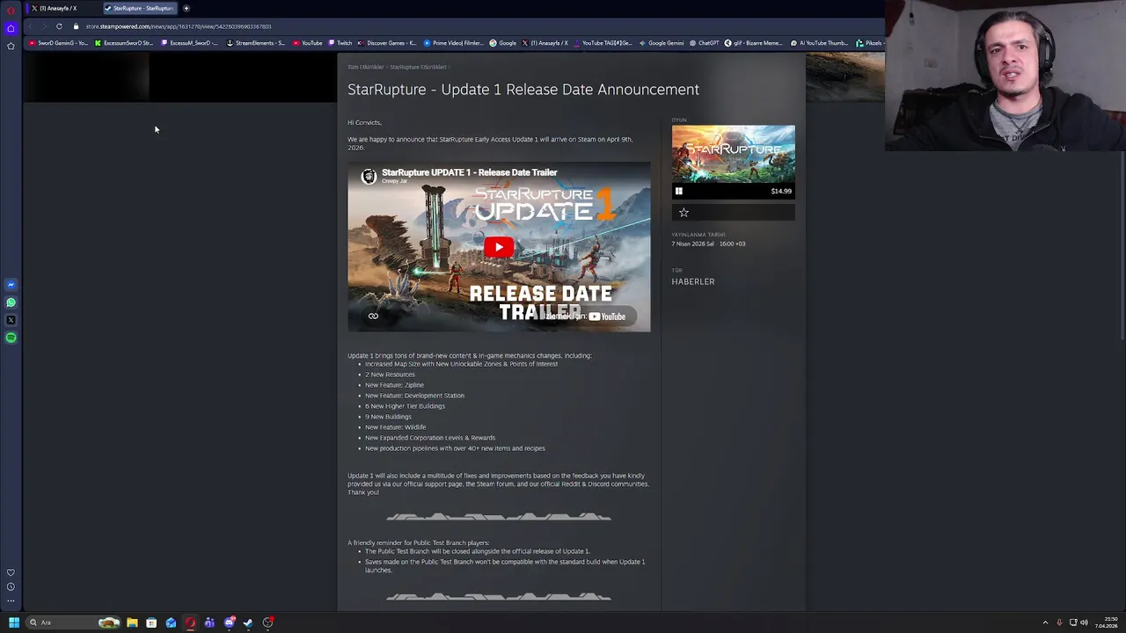Image resolution: width=1126 pixels, height=633 pixels.
Task: Open the Twitch bookmark
Action: point(340,43)
